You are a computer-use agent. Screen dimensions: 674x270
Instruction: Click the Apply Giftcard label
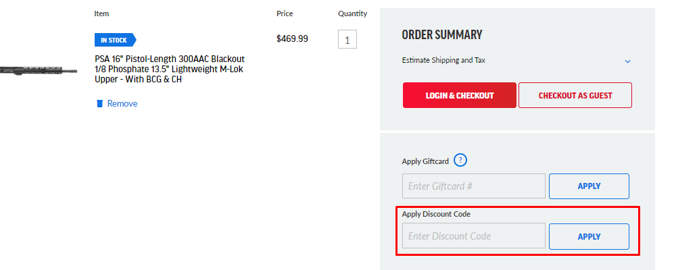[x=425, y=161]
